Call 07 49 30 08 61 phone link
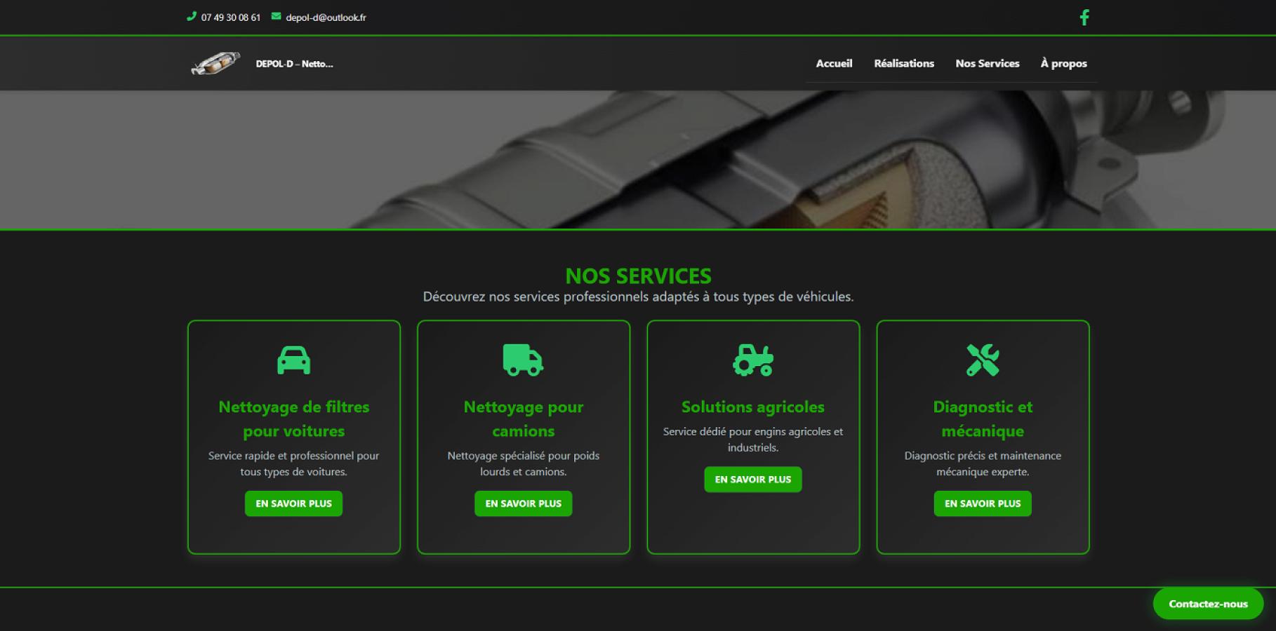1276x631 pixels. (x=230, y=17)
